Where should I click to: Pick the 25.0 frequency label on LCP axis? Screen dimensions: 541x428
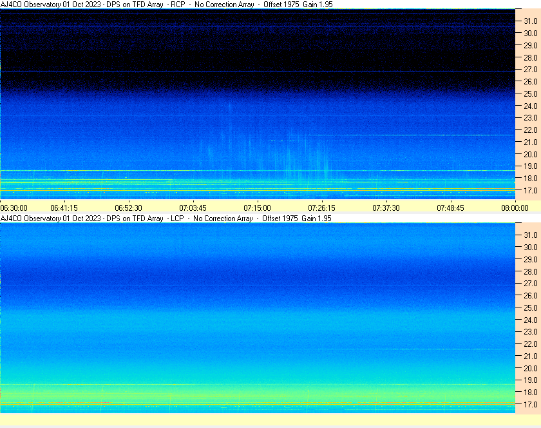tap(531, 307)
